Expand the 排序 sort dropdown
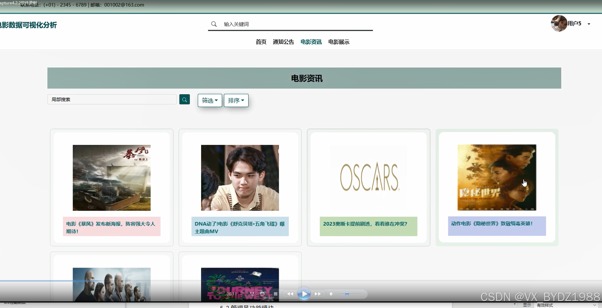This screenshot has height=308, width=602. pos(236,100)
